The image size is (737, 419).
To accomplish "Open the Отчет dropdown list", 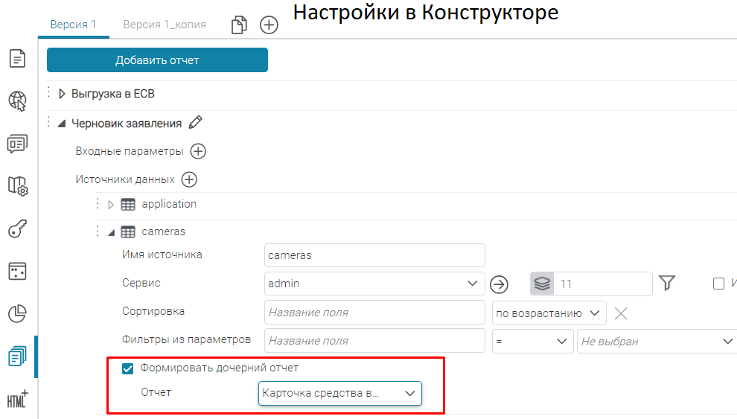I will [339, 393].
